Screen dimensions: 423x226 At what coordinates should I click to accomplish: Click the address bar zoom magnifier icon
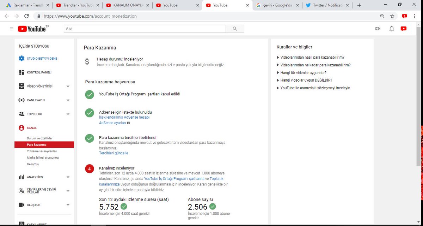tap(382, 16)
